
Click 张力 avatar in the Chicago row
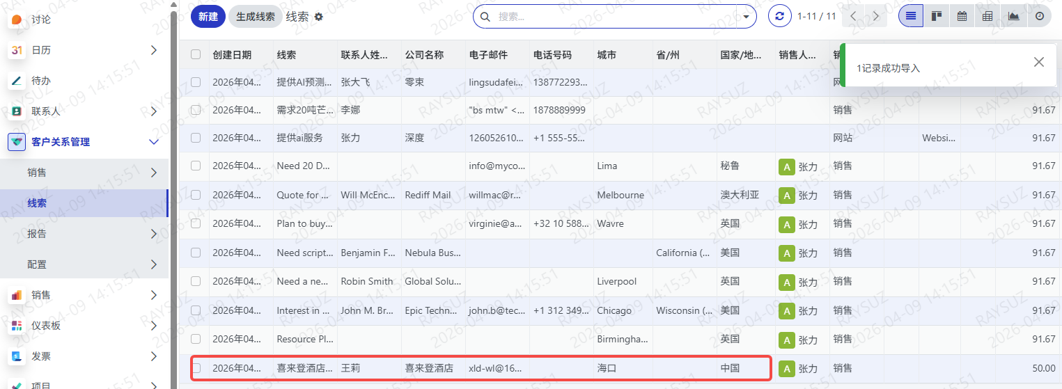pos(786,310)
